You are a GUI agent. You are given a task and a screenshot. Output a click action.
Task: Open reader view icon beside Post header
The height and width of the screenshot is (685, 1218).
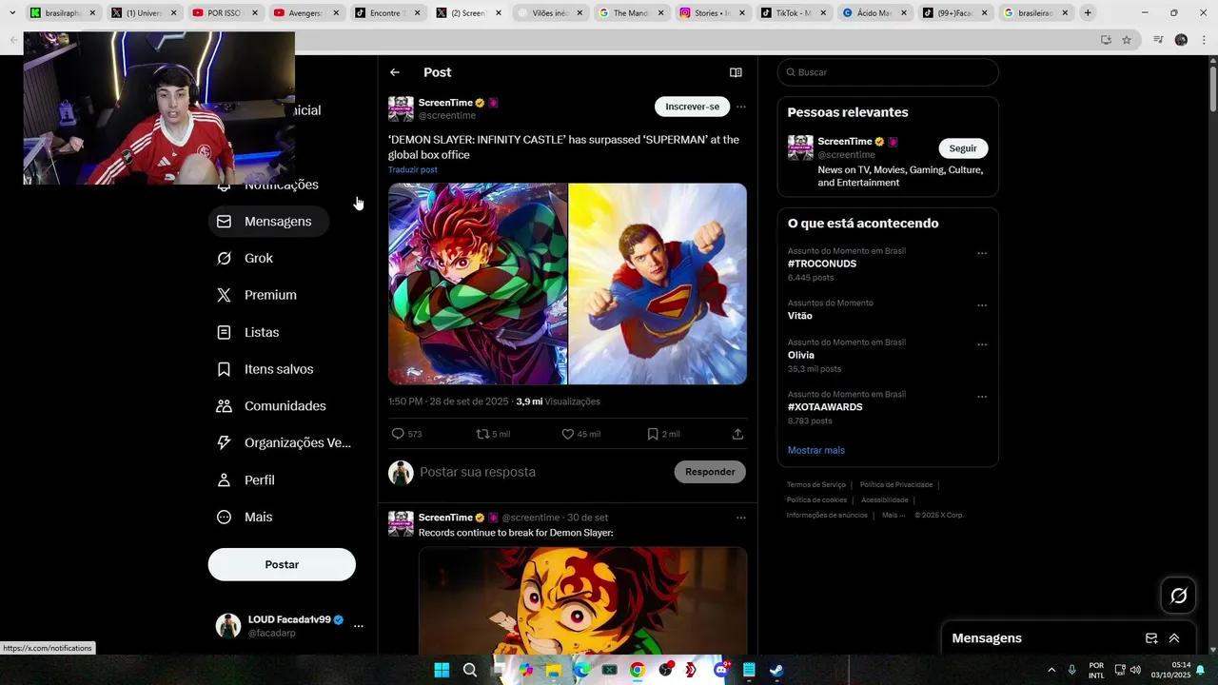tap(736, 72)
